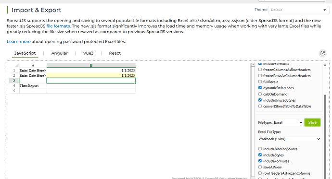Open the file formats link
This screenshot has width=332, height=179.
point(58,26)
